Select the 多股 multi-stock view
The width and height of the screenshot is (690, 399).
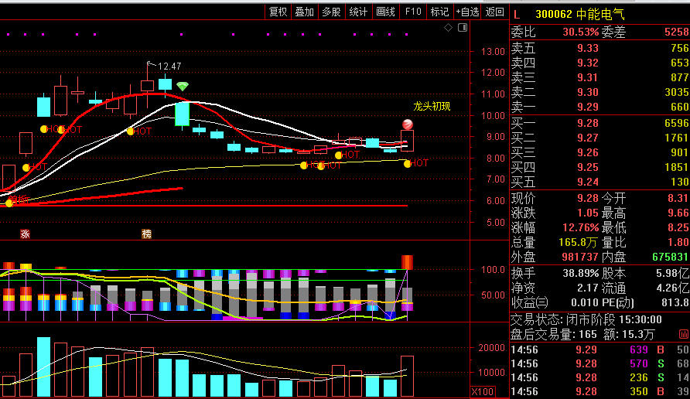pos(331,12)
